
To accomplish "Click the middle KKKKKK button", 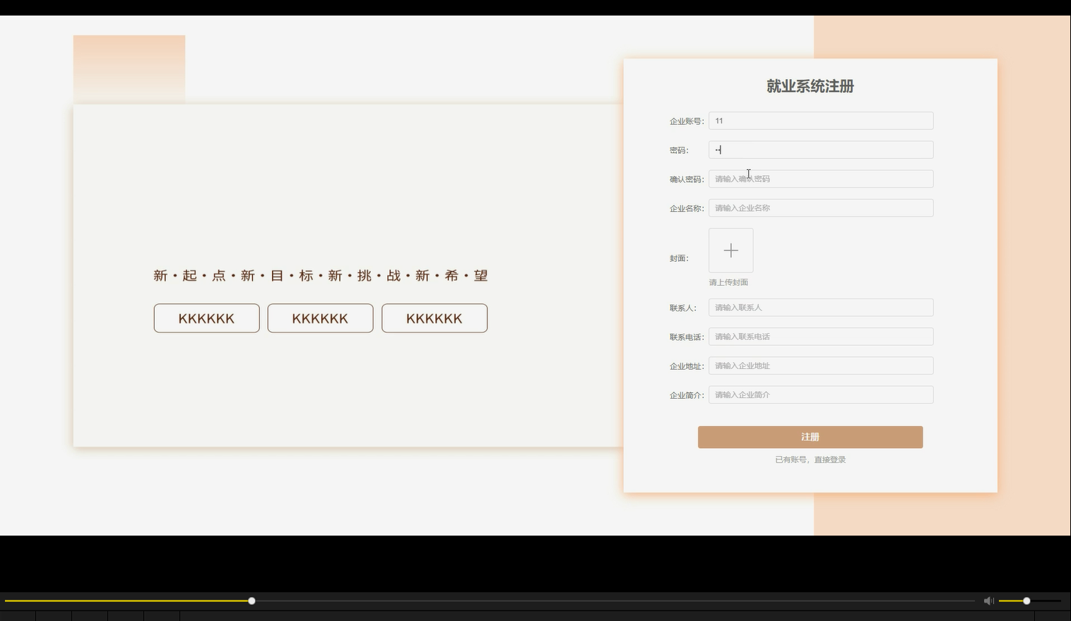I will 320,318.
